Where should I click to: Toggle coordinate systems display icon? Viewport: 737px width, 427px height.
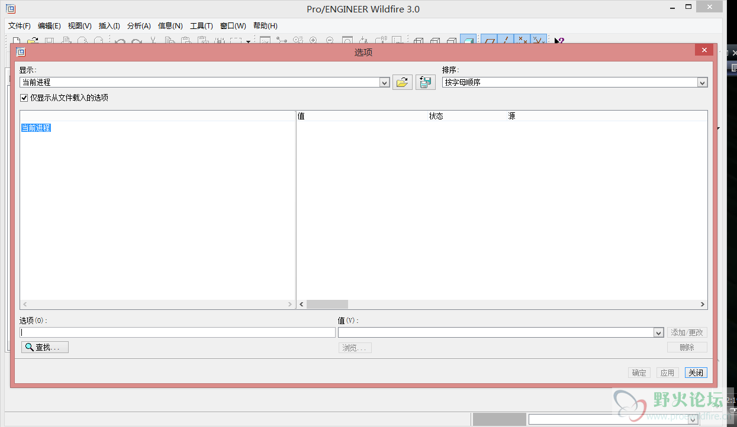point(538,40)
